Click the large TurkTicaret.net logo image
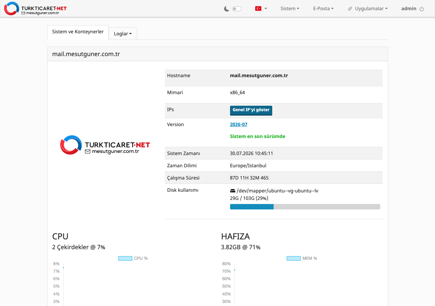Image resolution: width=435 pixels, height=306 pixels. coord(105,145)
